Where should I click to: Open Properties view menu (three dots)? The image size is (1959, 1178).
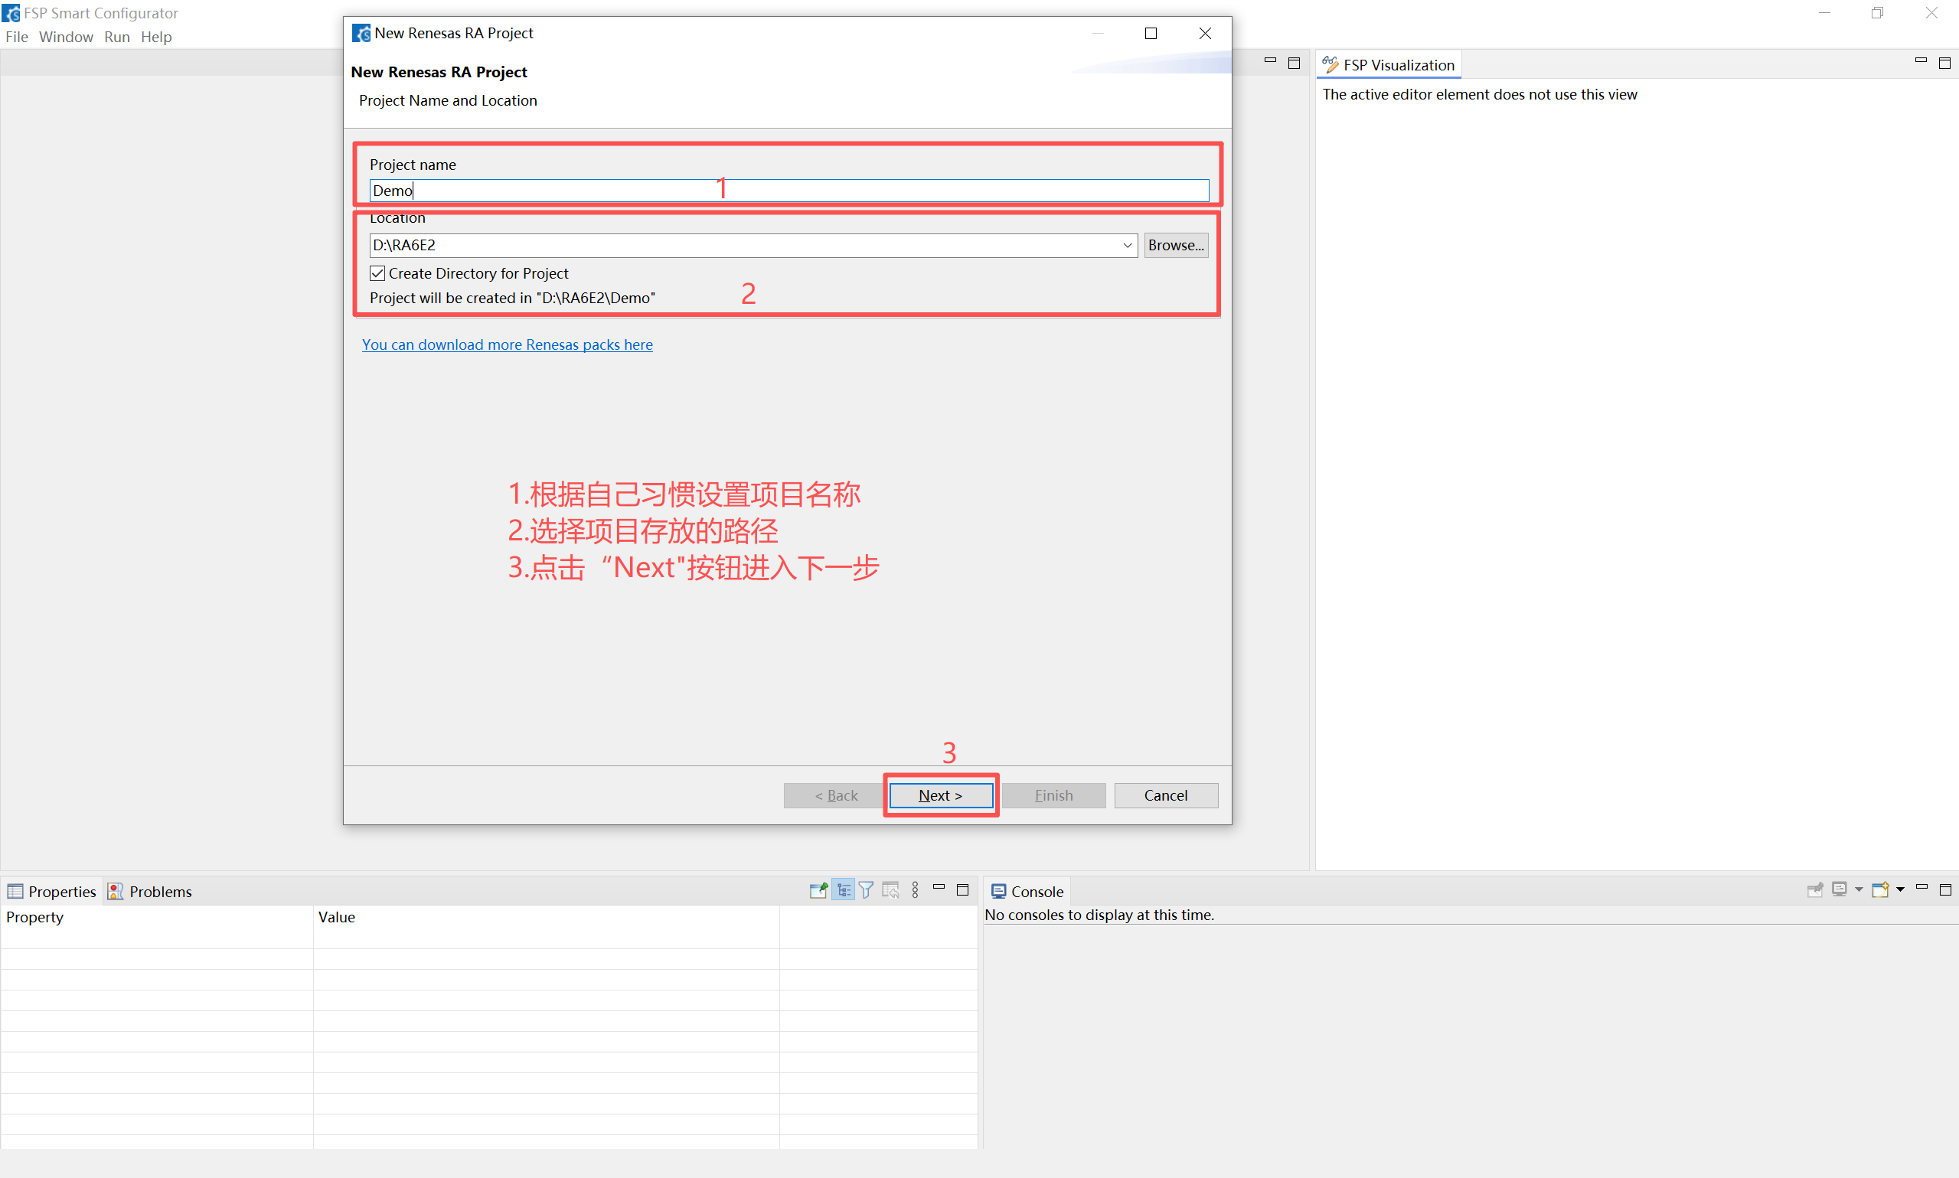click(x=916, y=891)
